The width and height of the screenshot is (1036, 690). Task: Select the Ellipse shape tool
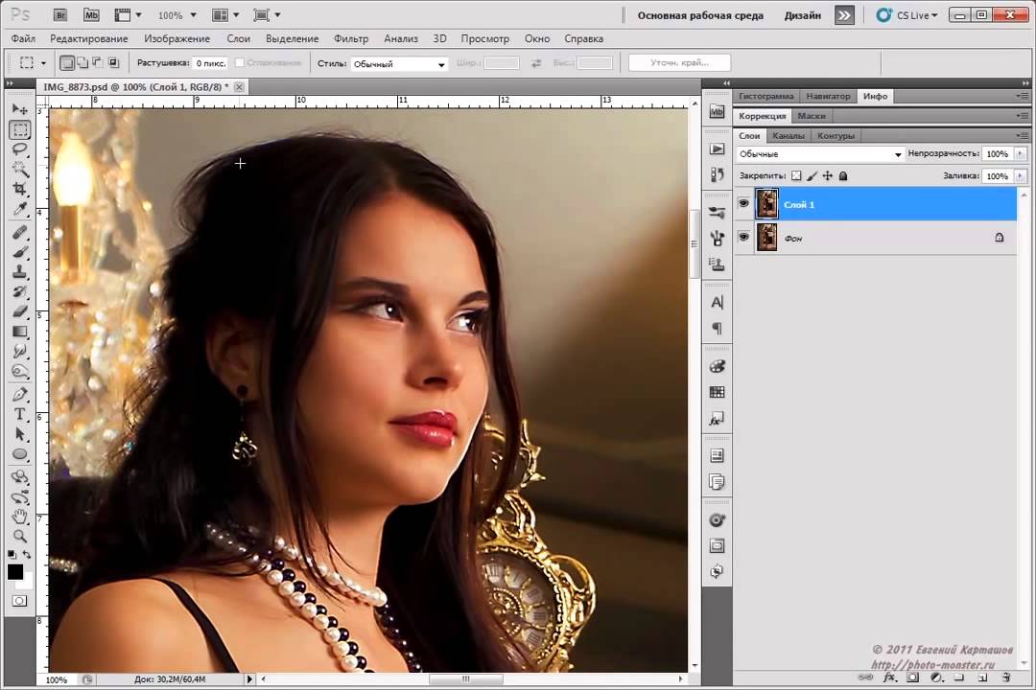[20, 453]
